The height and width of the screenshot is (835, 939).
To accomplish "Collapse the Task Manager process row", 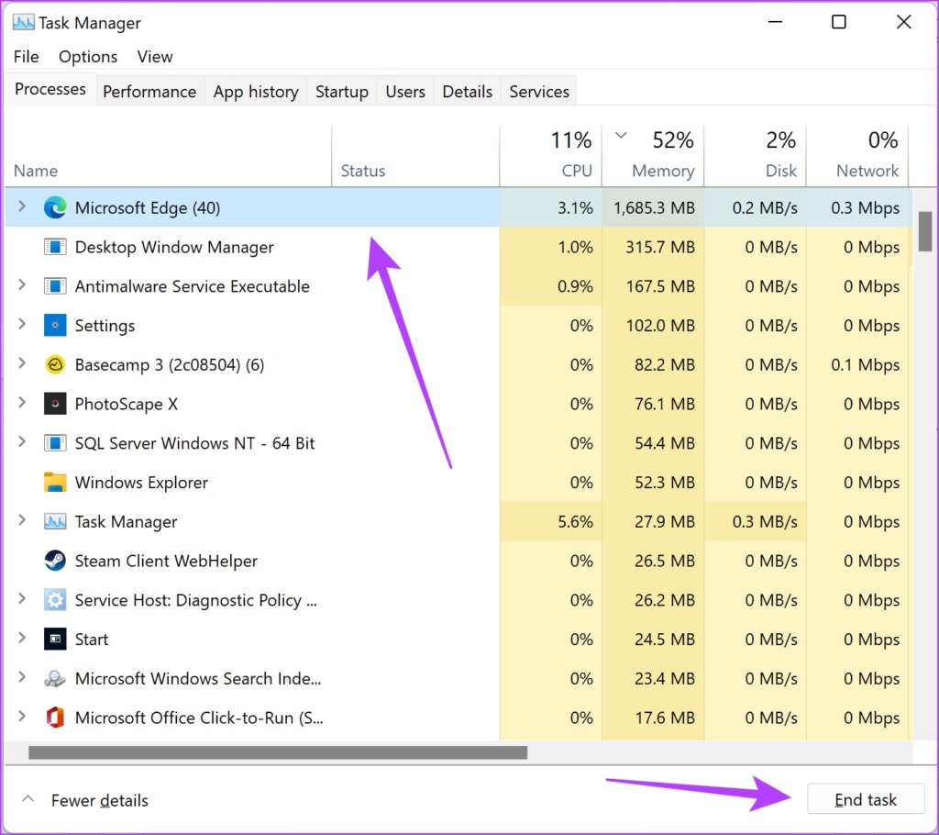I will pos(20,521).
